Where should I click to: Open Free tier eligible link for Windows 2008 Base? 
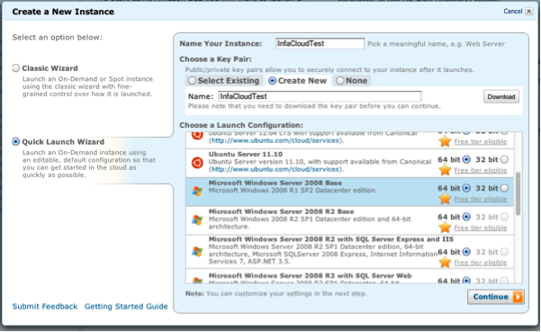coord(481,199)
